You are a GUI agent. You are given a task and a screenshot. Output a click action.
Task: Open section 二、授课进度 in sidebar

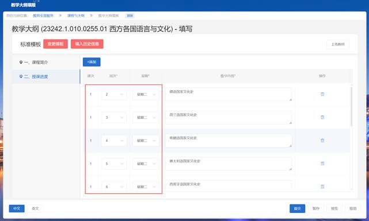pyautogui.click(x=46, y=76)
